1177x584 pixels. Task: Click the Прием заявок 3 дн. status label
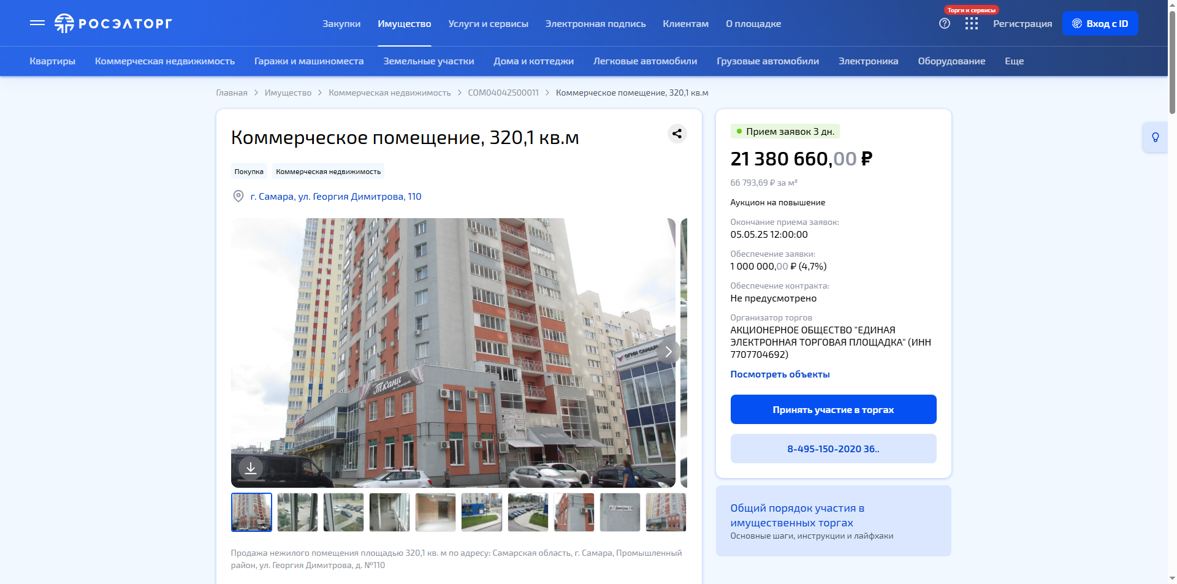pos(785,132)
